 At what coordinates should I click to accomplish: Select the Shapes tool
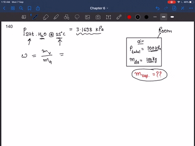(x=67, y=17)
